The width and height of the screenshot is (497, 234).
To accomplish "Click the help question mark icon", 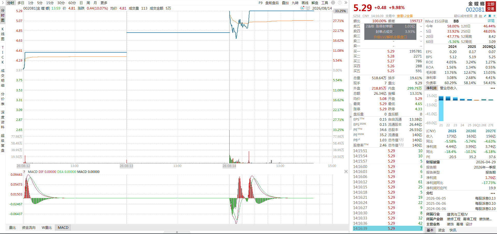I will 340,3.
